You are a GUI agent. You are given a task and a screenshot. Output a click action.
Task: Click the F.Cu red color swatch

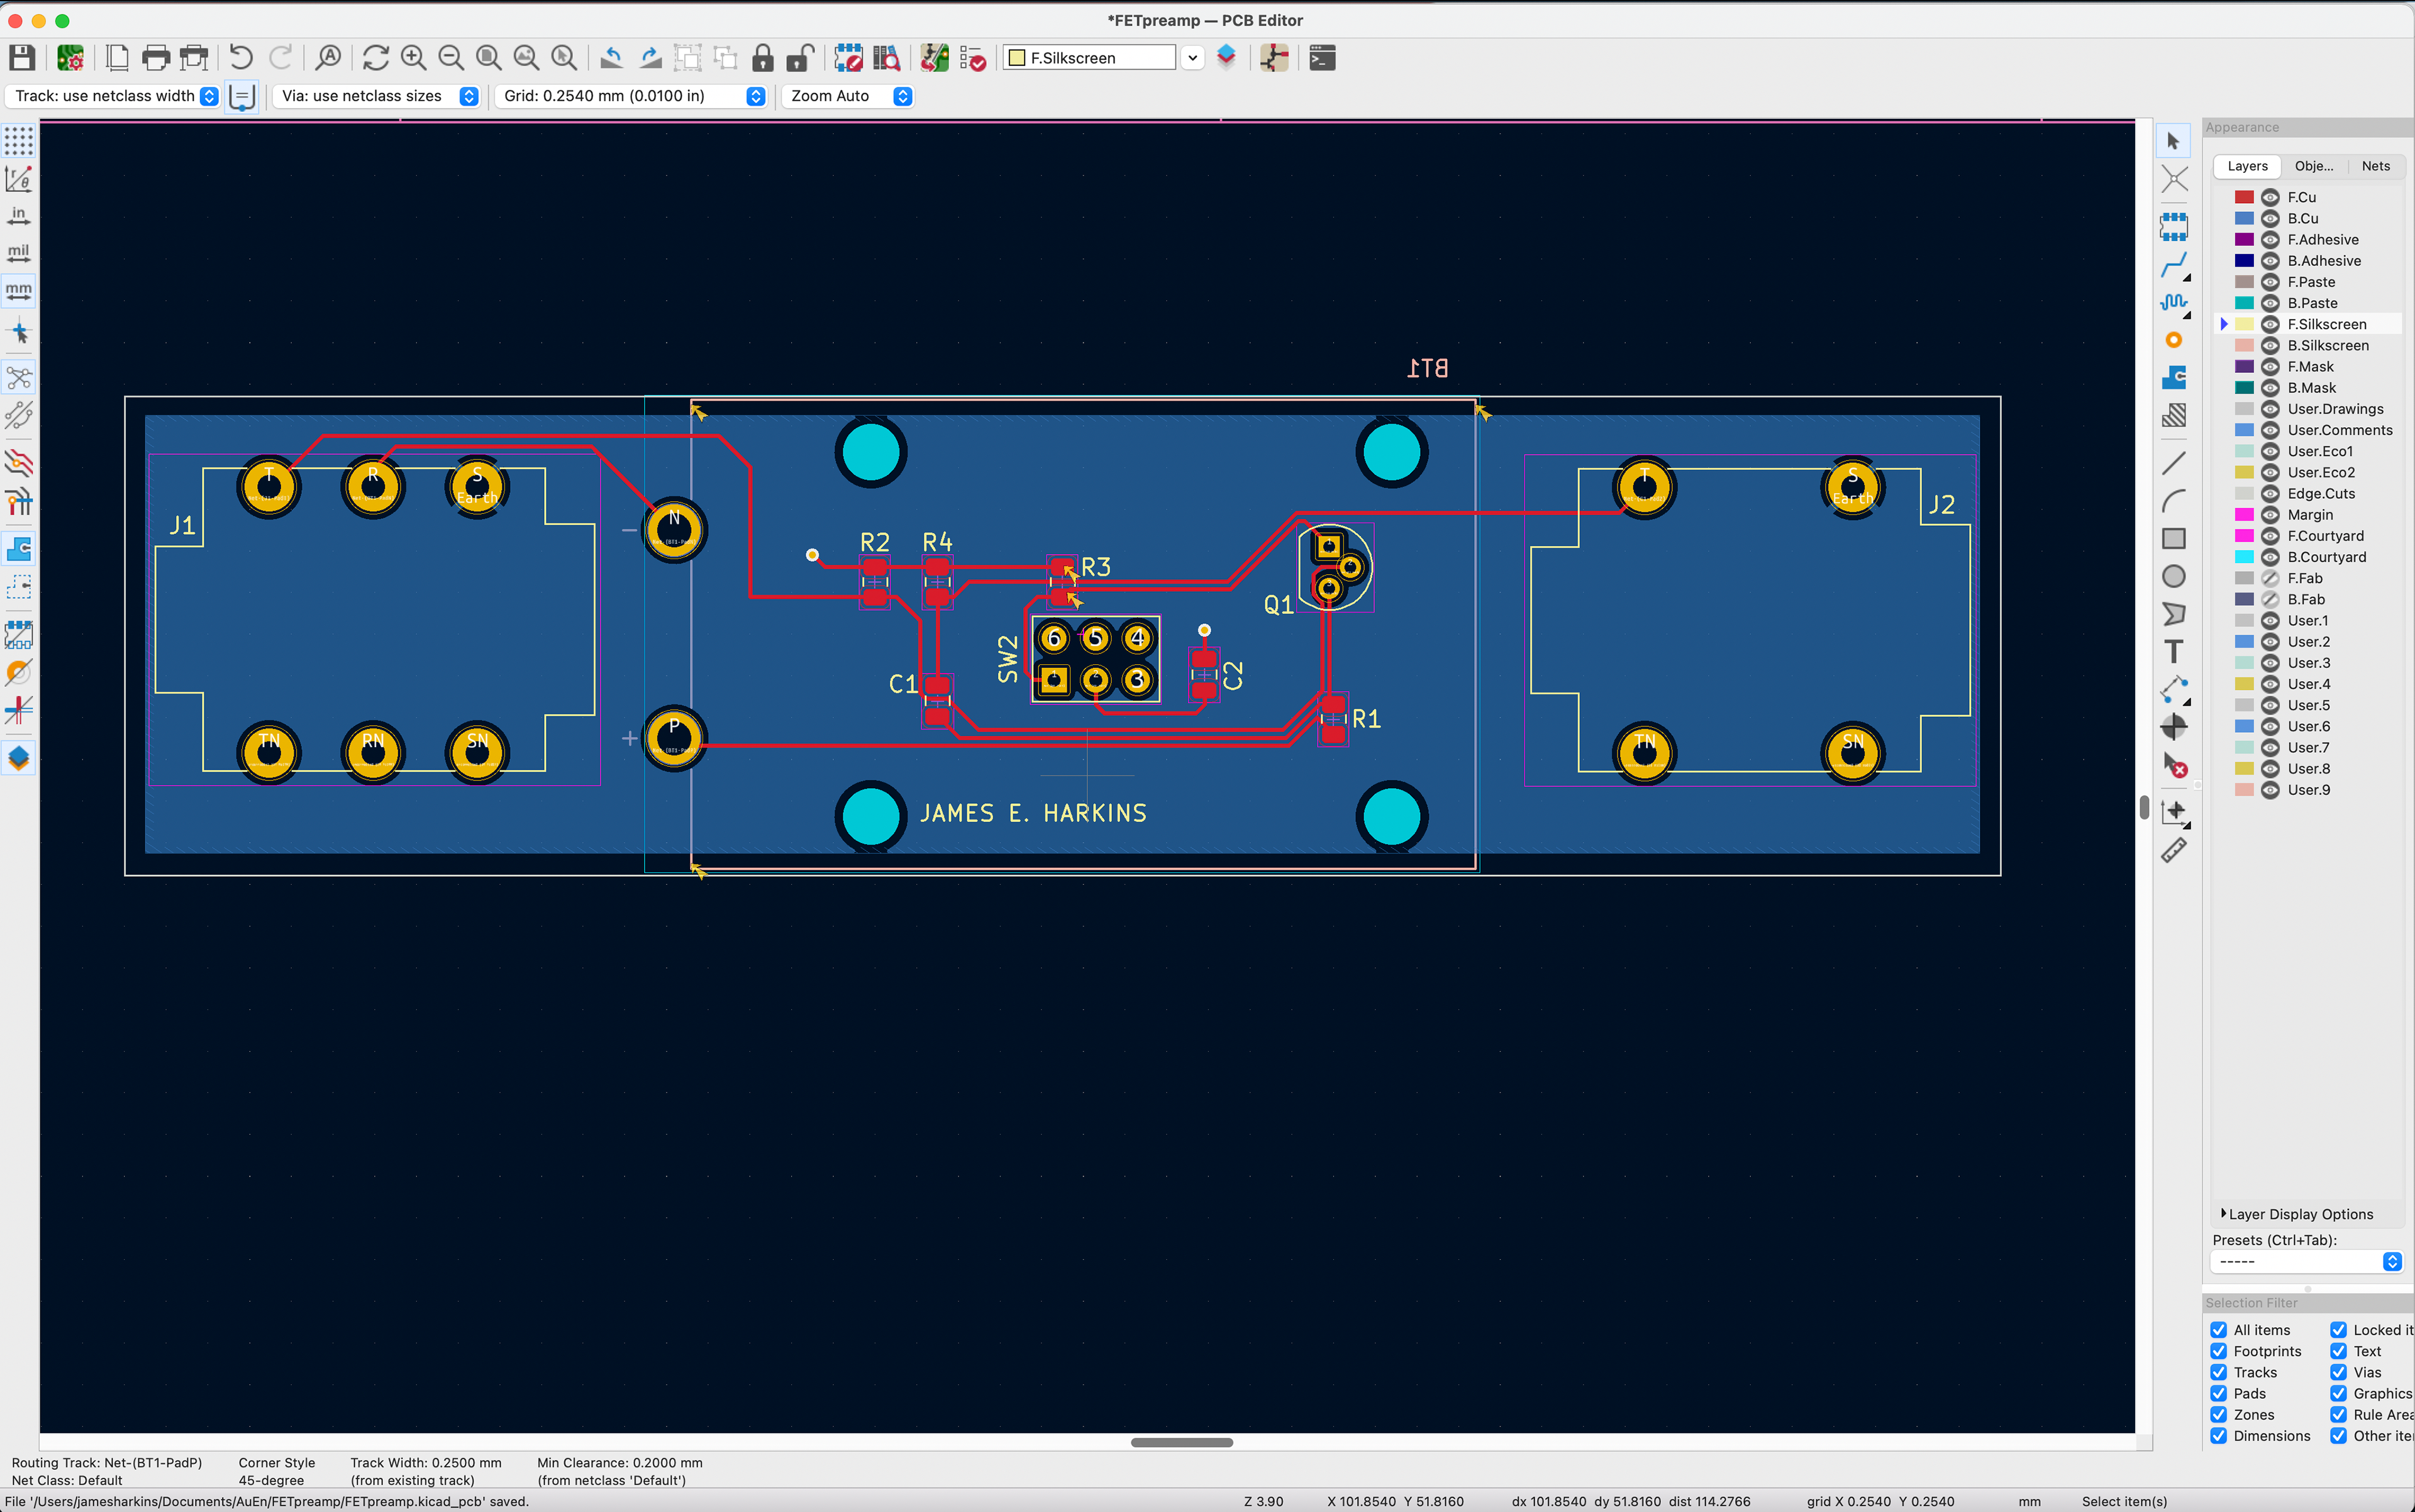click(x=2244, y=197)
